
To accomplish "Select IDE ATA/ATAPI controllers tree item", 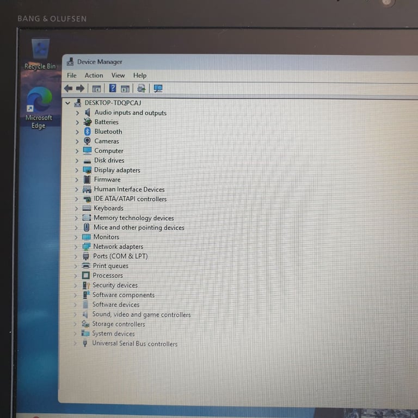I will [x=130, y=199].
